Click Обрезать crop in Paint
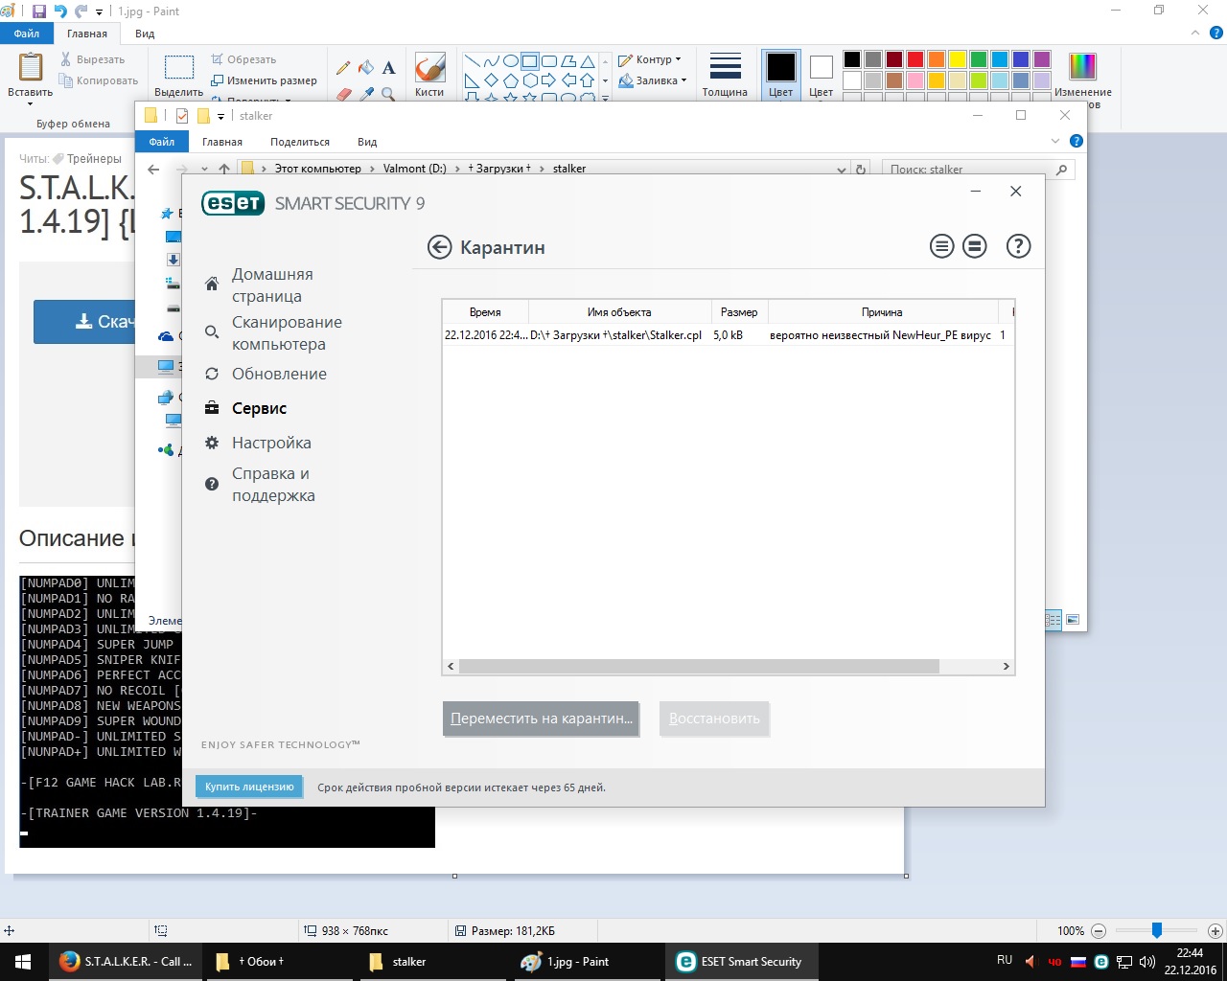The width and height of the screenshot is (1227, 981). pyautogui.click(x=243, y=59)
